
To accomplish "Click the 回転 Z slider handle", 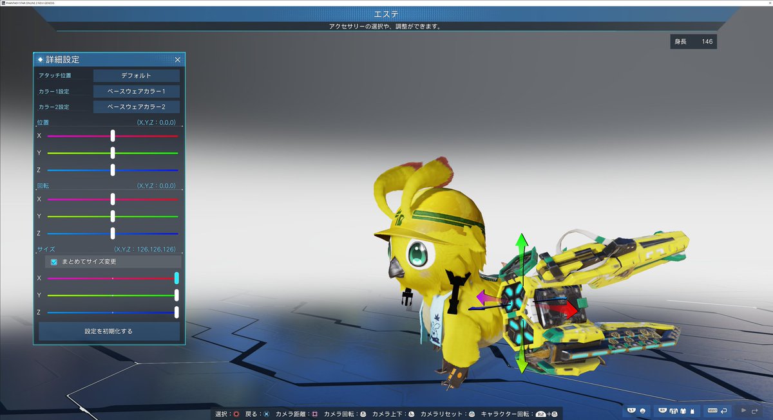I will [113, 233].
